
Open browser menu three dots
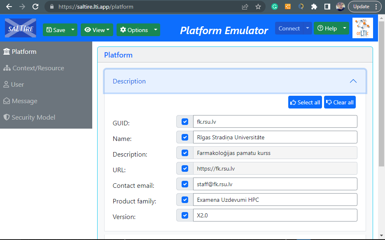click(376, 7)
